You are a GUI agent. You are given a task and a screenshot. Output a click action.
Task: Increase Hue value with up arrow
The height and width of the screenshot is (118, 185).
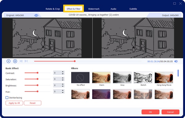pyautogui.click(x=63, y=90)
